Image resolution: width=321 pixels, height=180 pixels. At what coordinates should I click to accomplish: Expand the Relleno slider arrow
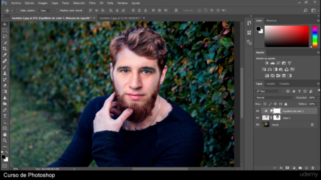pos(318,104)
